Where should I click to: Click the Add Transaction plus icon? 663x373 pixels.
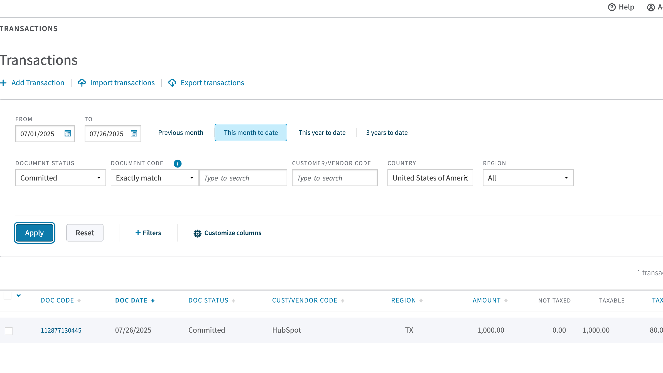tap(3, 83)
